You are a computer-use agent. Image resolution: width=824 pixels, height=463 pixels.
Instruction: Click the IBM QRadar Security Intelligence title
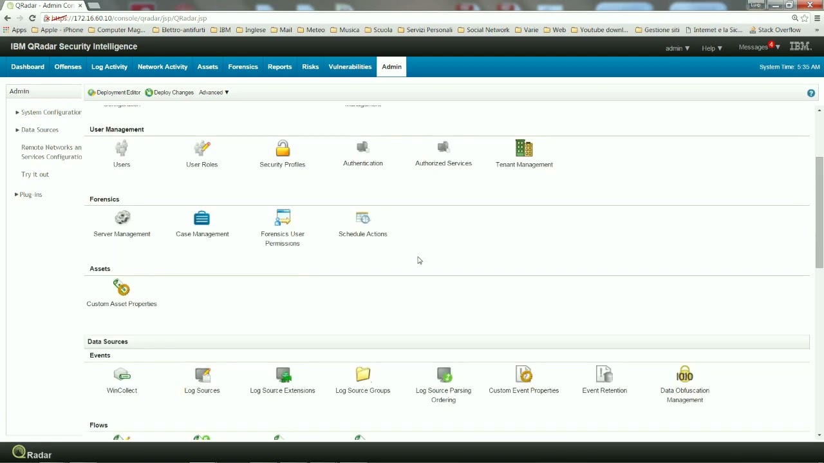[74, 46]
